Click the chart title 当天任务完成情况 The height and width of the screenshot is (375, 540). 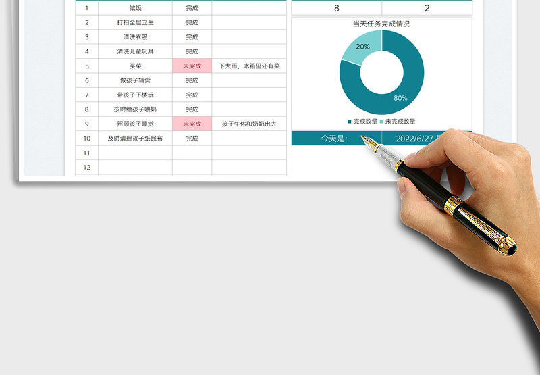point(381,24)
